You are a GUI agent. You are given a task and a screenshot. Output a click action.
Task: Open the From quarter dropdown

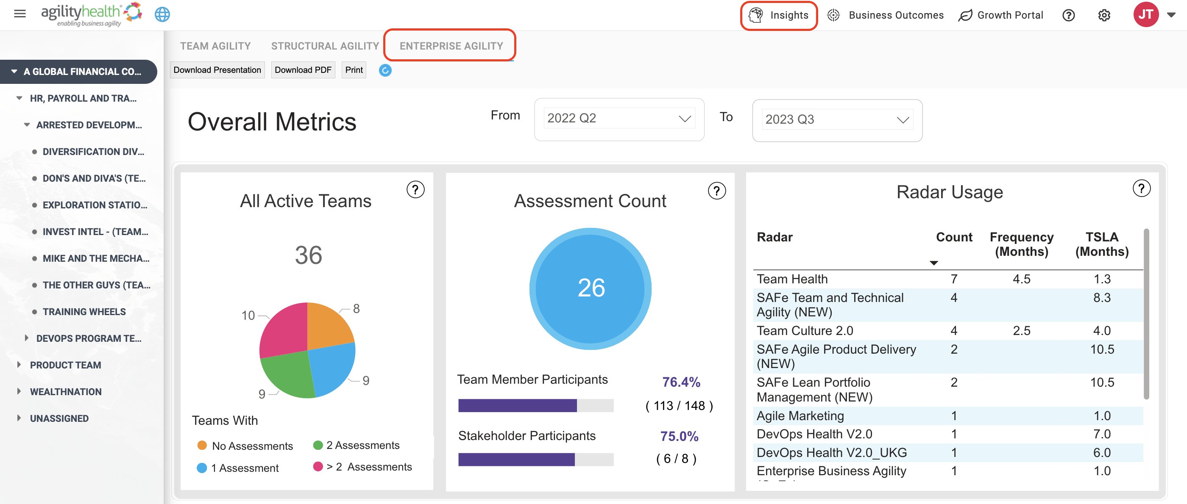tap(619, 118)
